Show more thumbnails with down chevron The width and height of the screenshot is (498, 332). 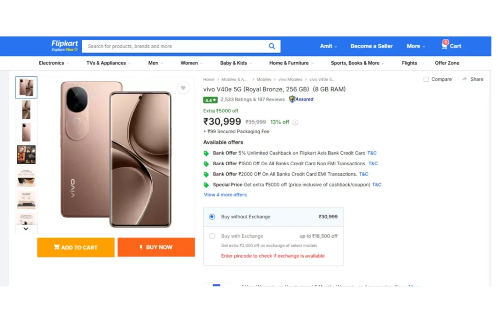26,229
